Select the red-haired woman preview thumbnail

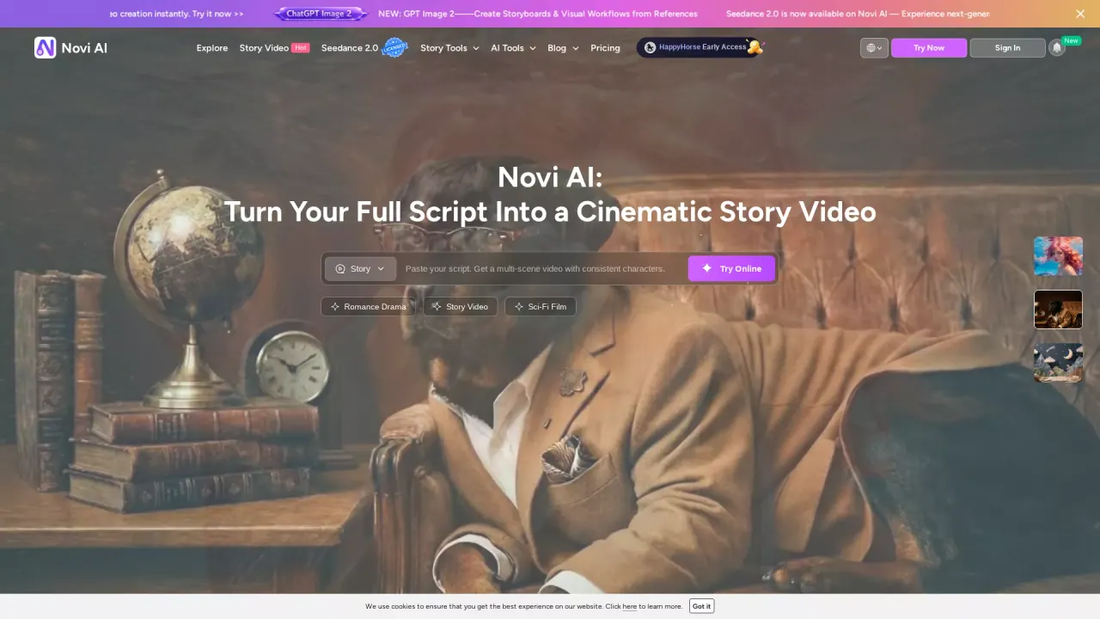[x=1058, y=256]
